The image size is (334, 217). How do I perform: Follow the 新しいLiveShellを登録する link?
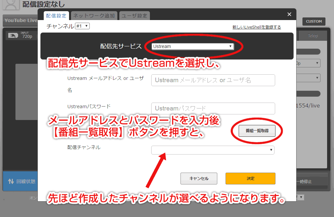(x=257, y=27)
